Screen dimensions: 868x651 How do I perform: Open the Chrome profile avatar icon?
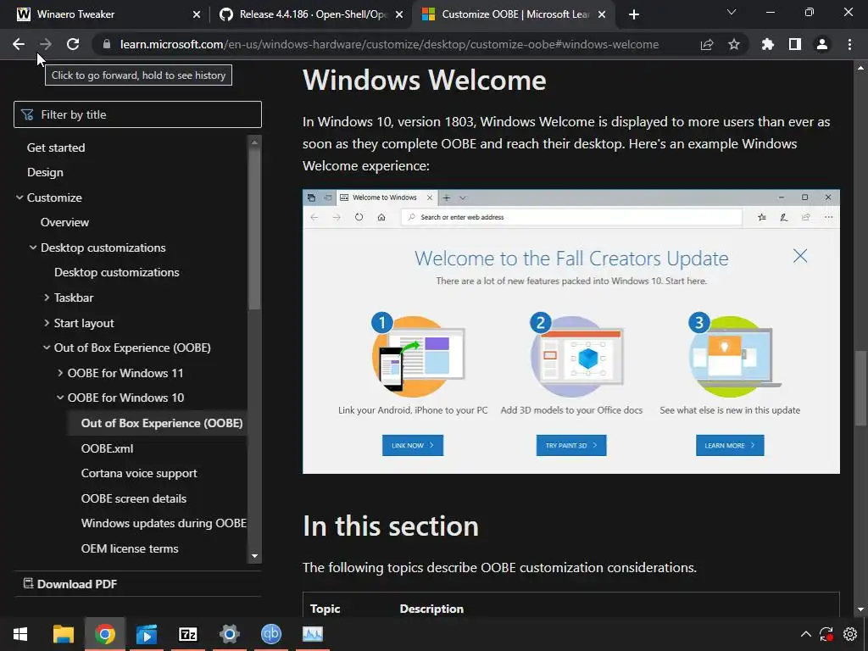[x=822, y=44]
